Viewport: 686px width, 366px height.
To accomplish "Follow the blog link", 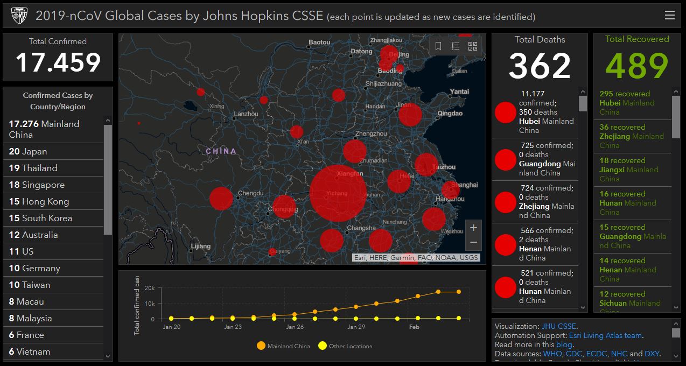I will [564, 344].
